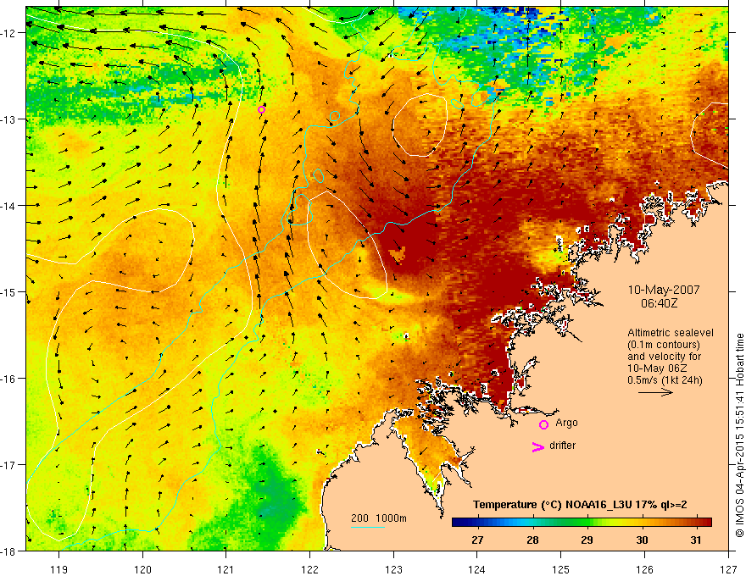746x576 pixels.
Task: Click the '0.5m/s (1kt 24h)' label
Action: [665, 380]
